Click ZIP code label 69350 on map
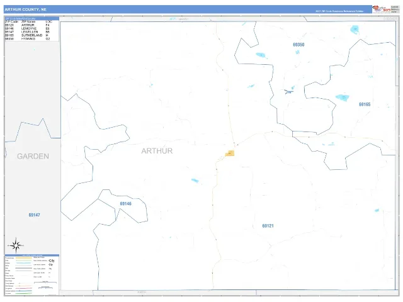403x302 pixels. click(298, 45)
